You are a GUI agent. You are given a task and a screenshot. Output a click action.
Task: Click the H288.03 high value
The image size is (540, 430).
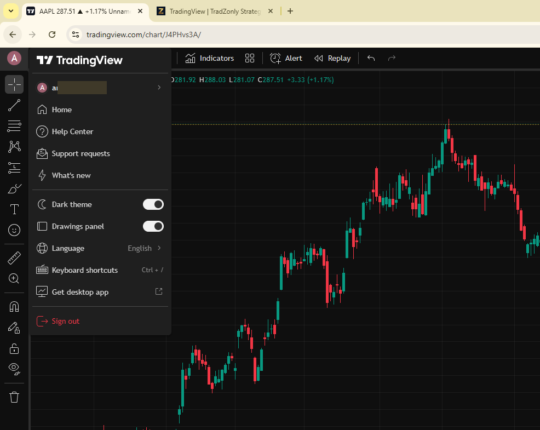pos(212,80)
